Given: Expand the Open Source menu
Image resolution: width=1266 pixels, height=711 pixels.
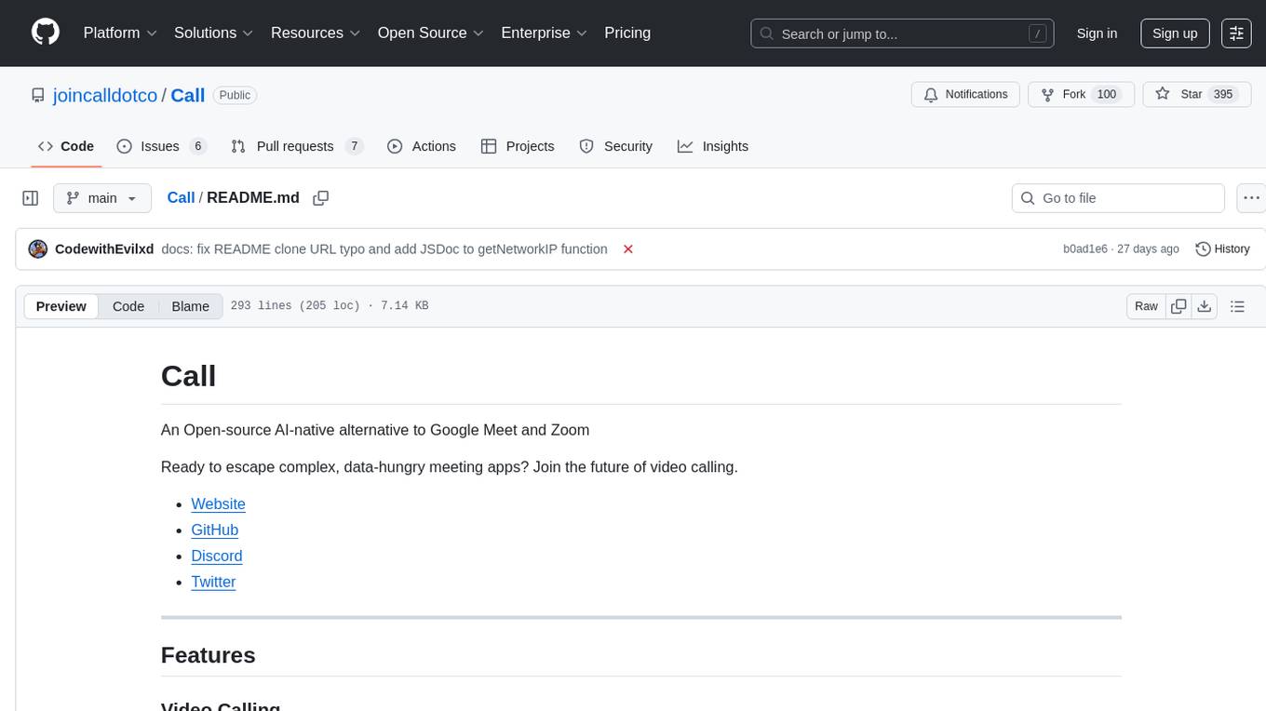Looking at the screenshot, I should (430, 33).
